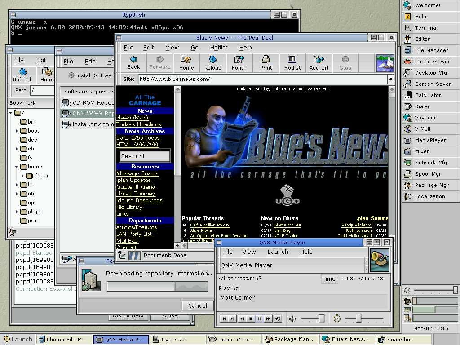This screenshot has height=345, width=460.
Task: Expand the pkgs folder in the tree
Action: [x=17, y=212]
